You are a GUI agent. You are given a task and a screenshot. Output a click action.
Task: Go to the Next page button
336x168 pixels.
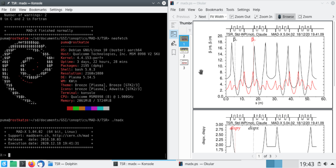(x=200, y=16)
